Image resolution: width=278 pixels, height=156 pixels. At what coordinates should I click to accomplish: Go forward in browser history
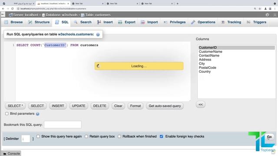8,9
